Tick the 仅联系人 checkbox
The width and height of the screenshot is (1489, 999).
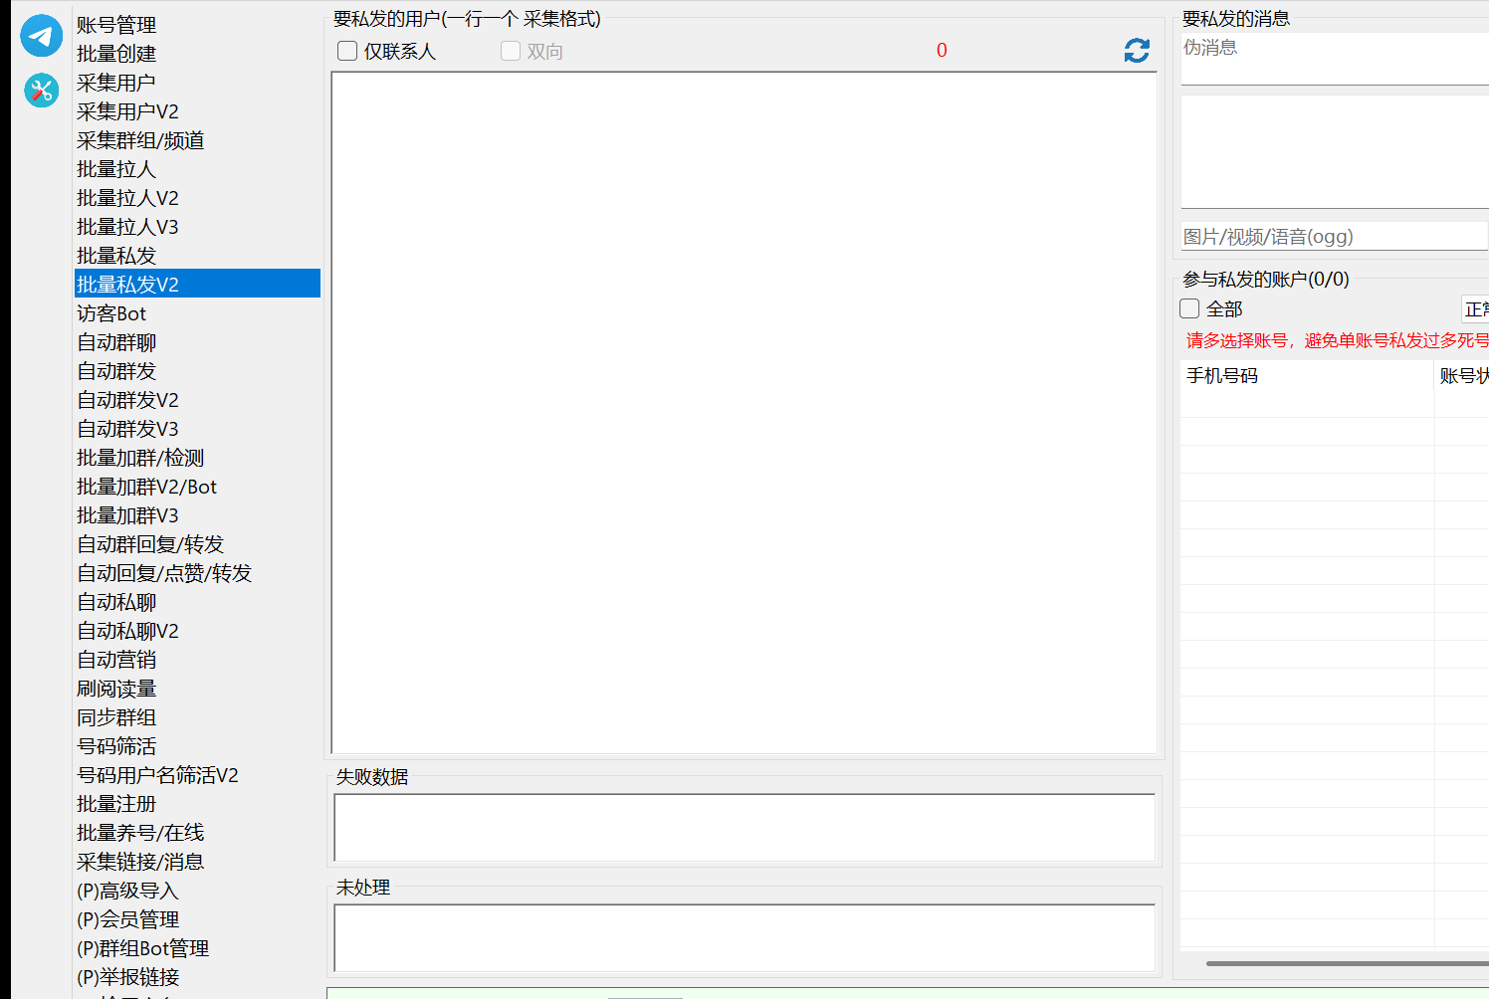coord(347,51)
